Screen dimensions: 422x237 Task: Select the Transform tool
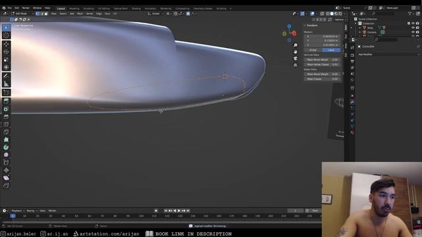[6, 67]
